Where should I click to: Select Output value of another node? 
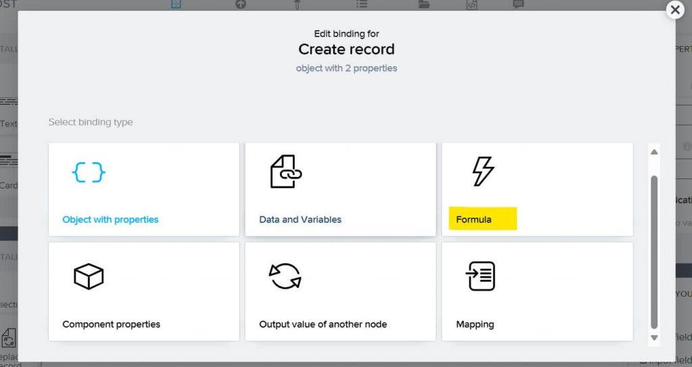pyautogui.click(x=322, y=324)
